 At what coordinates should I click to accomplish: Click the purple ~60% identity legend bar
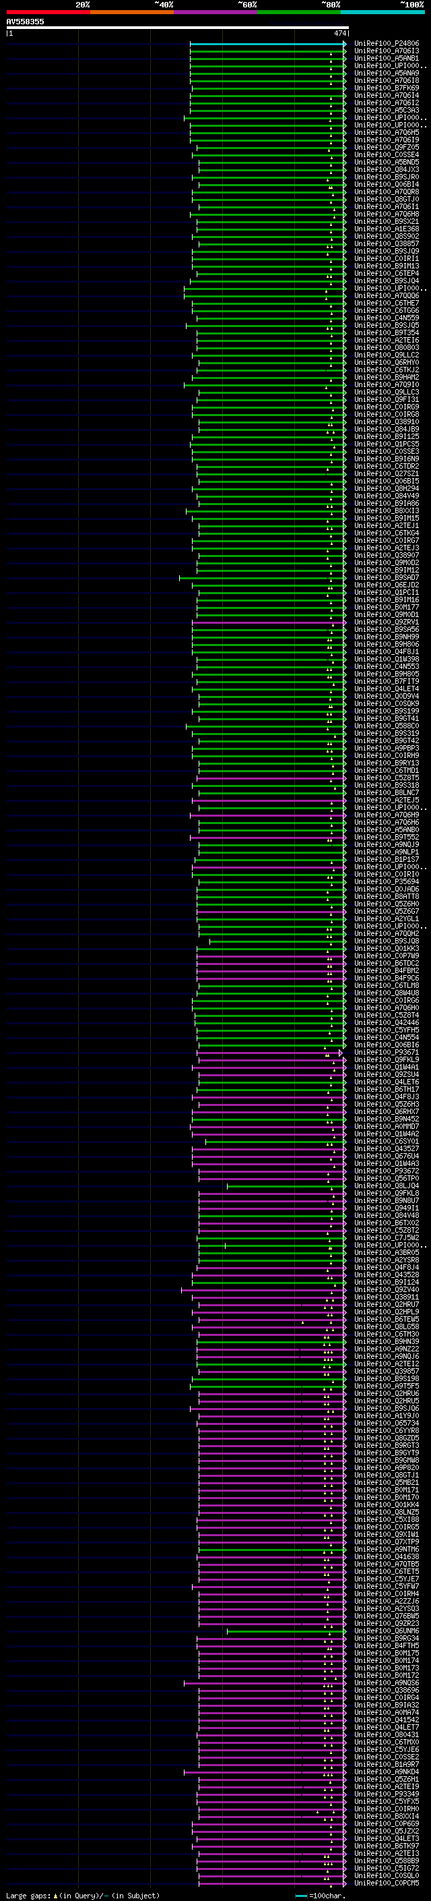[216, 12]
